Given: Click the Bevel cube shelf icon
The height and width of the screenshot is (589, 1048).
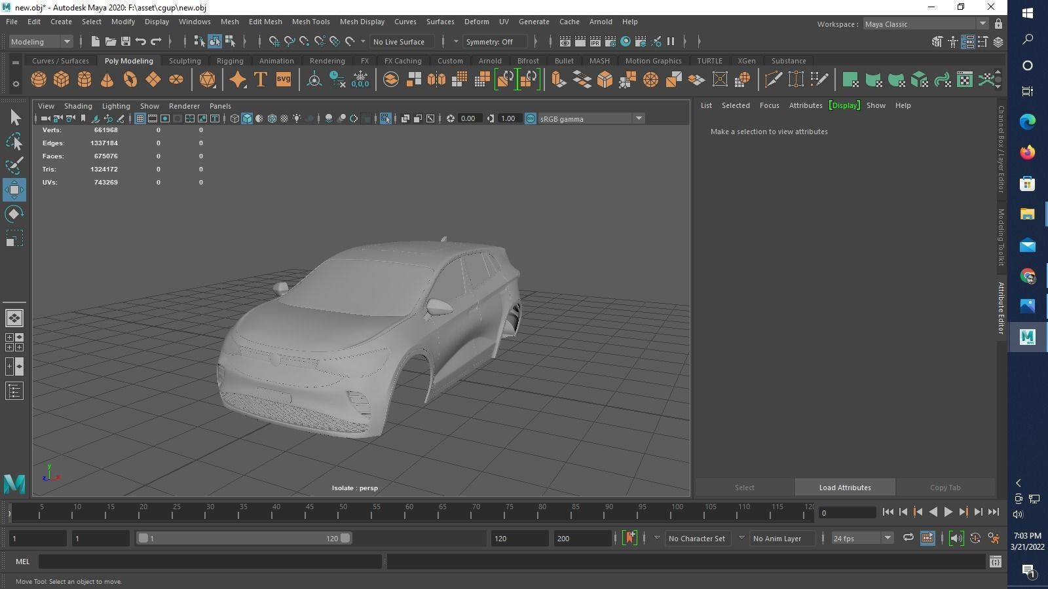Looking at the screenshot, I should [x=605, y=80].
